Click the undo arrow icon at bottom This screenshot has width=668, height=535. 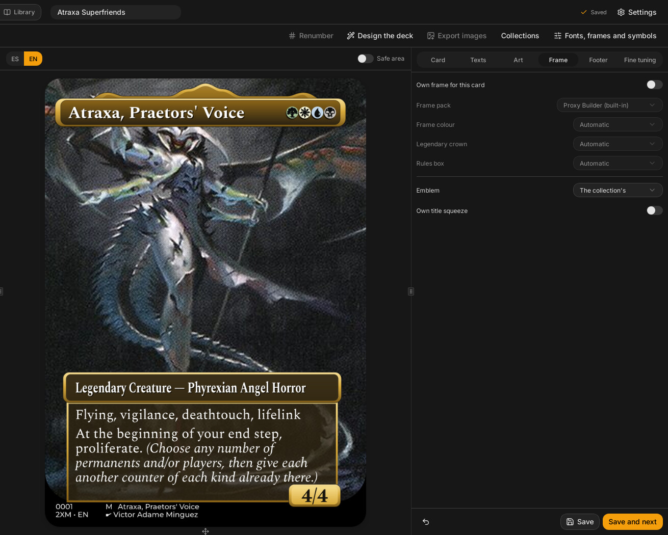point(426,522)
